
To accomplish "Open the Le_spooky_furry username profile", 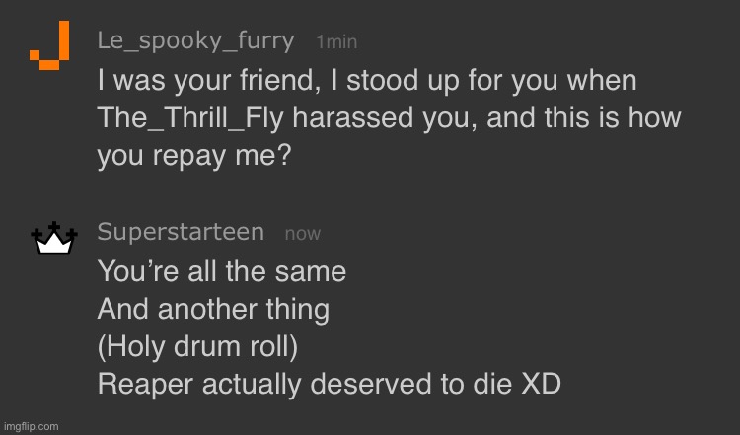I will (195, 40).
